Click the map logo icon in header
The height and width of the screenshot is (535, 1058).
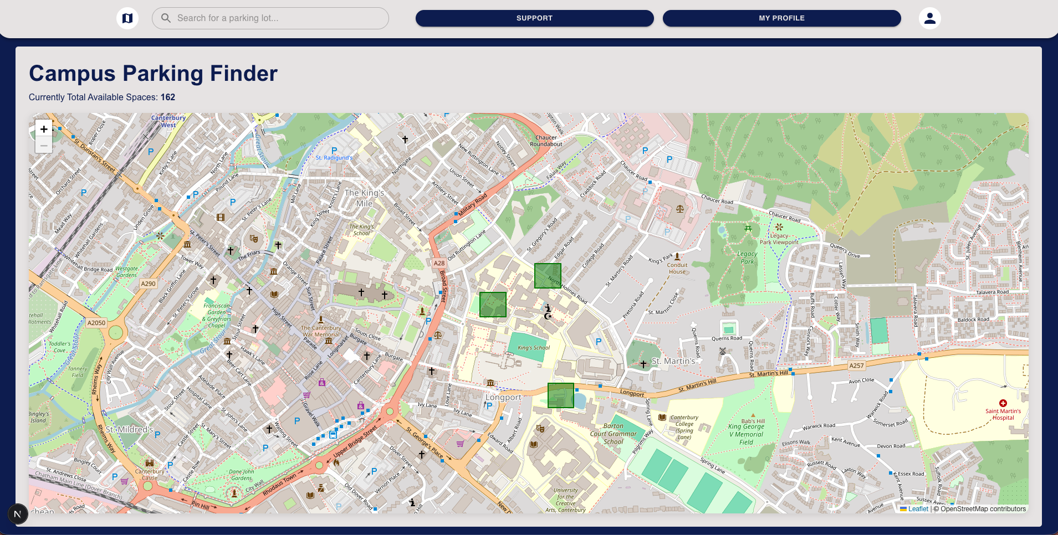[127, 18]
